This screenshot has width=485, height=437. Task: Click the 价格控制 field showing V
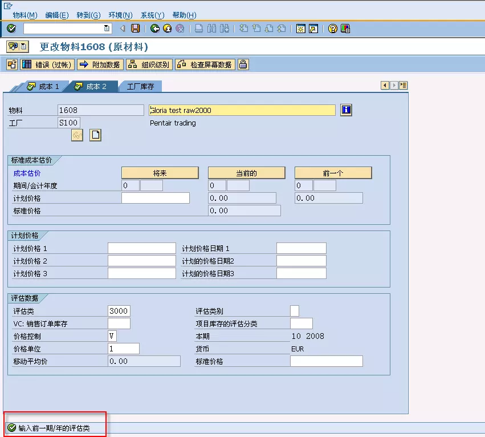[112, 335]
